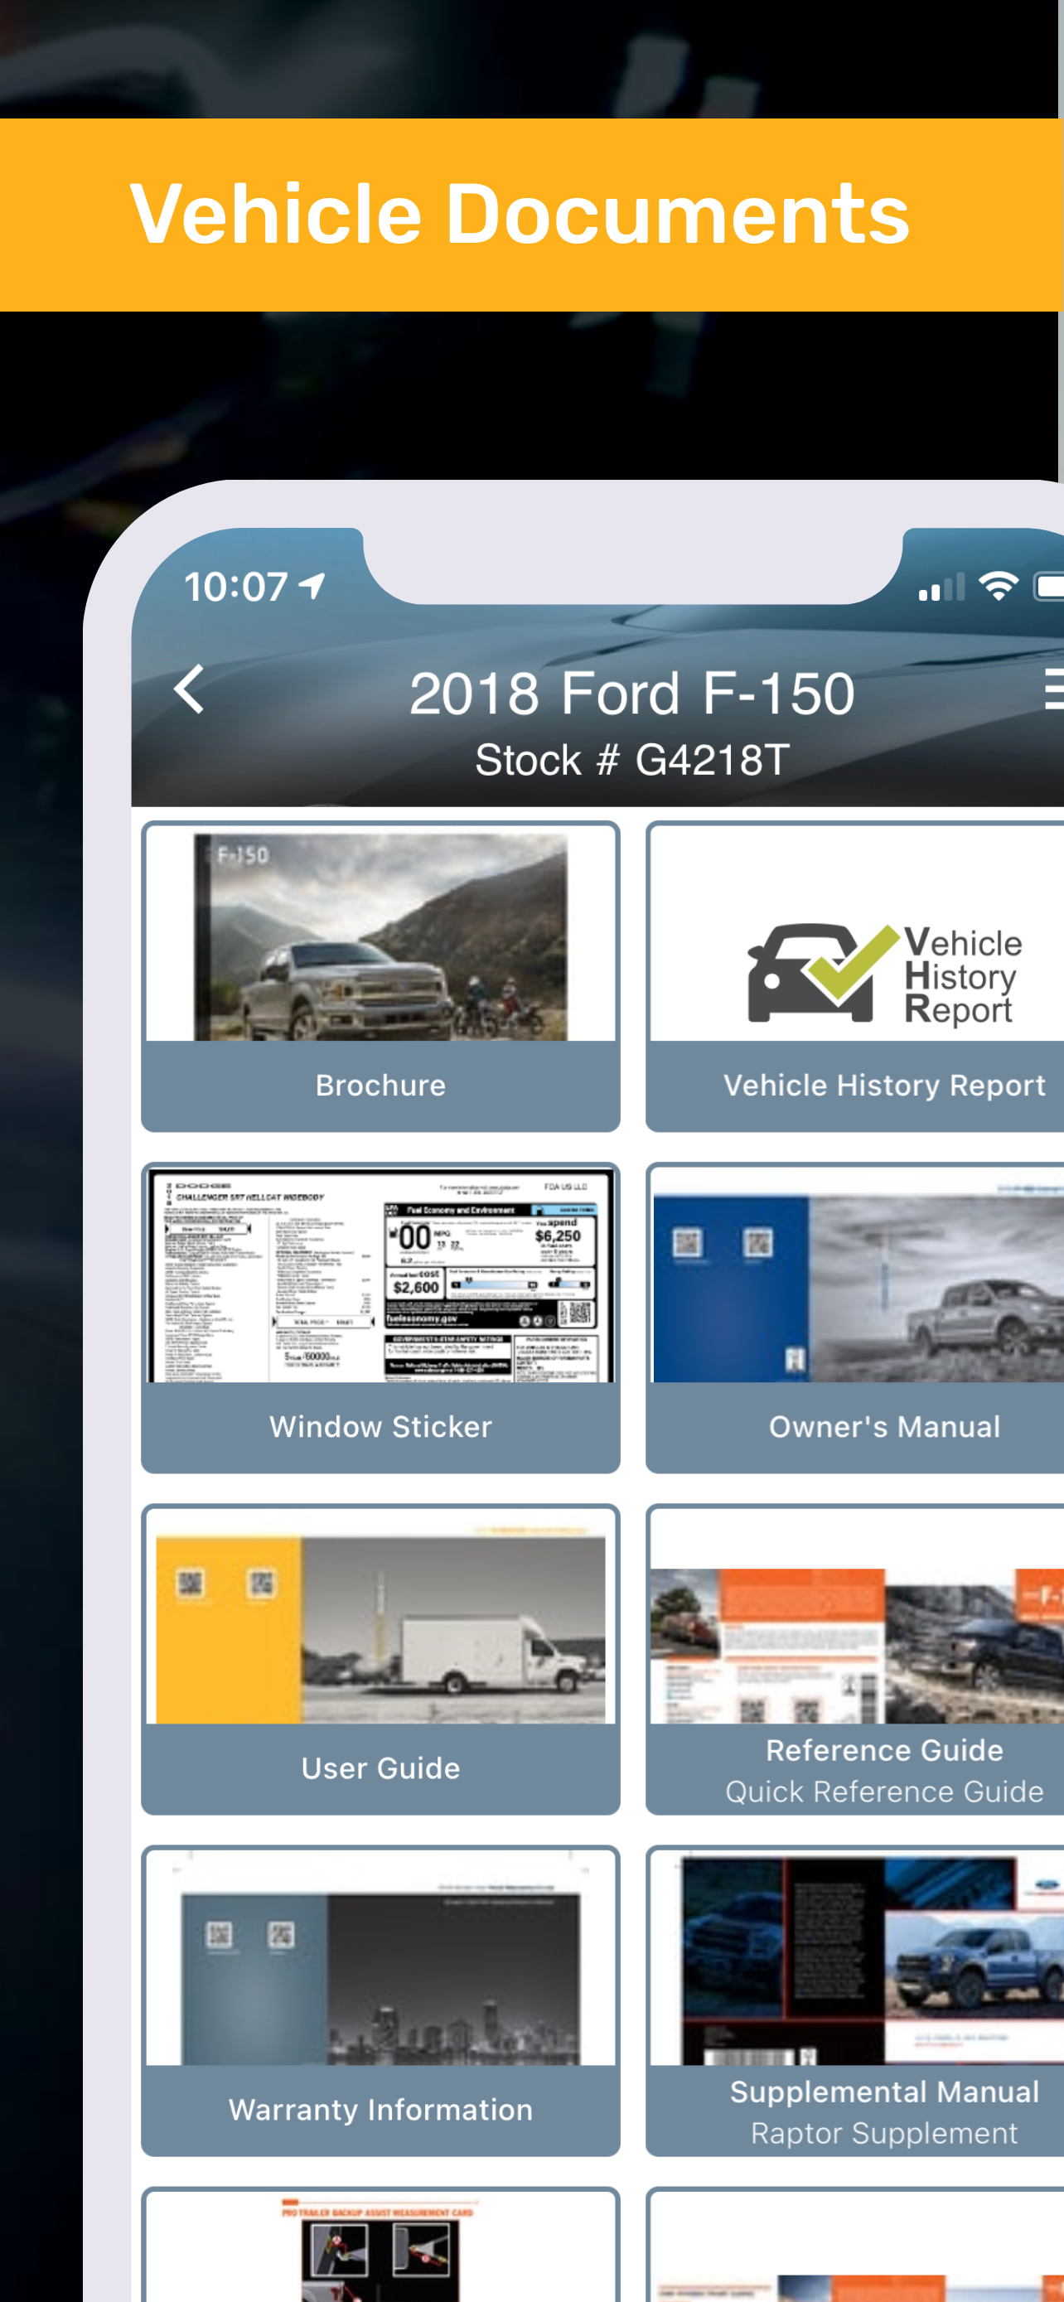Tap the battery status icon

click(1049, 586)
